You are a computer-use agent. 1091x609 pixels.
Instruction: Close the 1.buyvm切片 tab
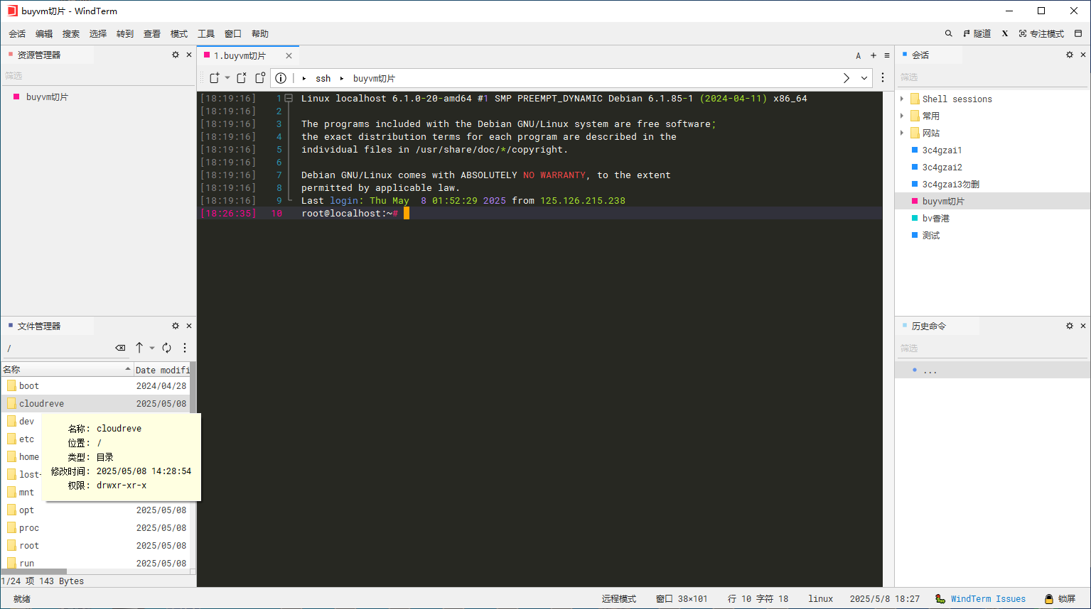point(289,55)
